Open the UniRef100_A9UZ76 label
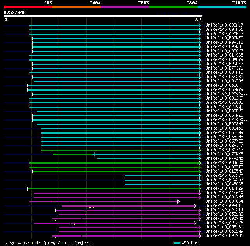Screen dimensions: 250x246 (x=224, y=223)
